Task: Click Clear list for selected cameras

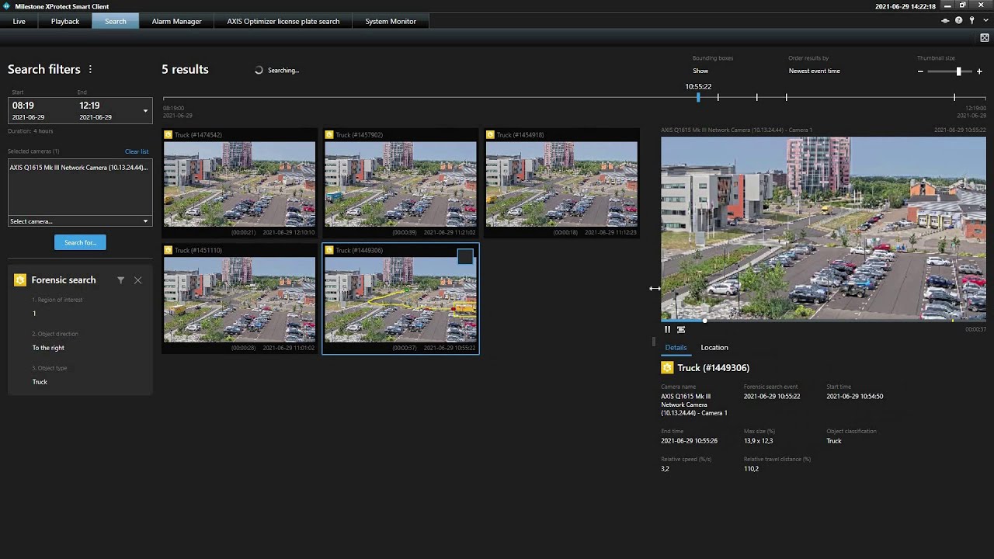Action: (x=137, y=151)
